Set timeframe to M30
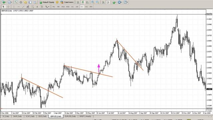 (68, 7)
